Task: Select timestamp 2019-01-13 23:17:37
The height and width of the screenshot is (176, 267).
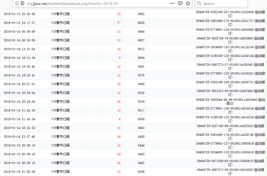Action: click(19, 23)
